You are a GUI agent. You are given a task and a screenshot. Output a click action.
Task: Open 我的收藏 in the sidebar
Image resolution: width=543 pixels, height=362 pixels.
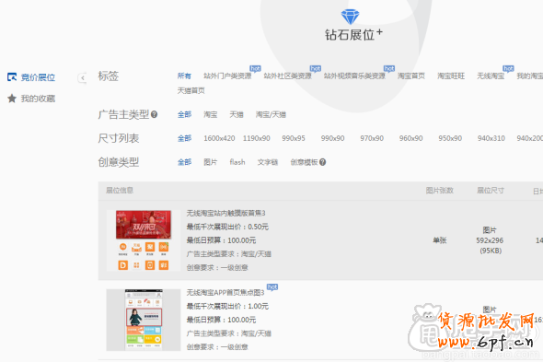click(38, 99)
